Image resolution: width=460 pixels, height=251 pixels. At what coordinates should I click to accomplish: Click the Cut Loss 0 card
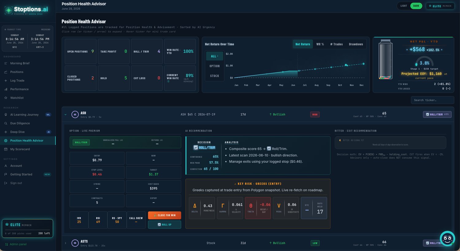pyautogui.click(x=147, y=78)
